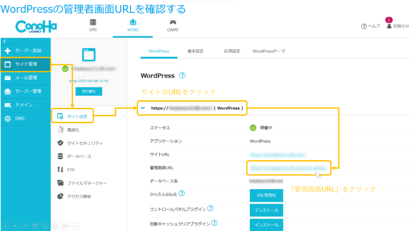Click the help icon beside かんたんSSL化
Screen dimensions: 411x231
[182, 193]
